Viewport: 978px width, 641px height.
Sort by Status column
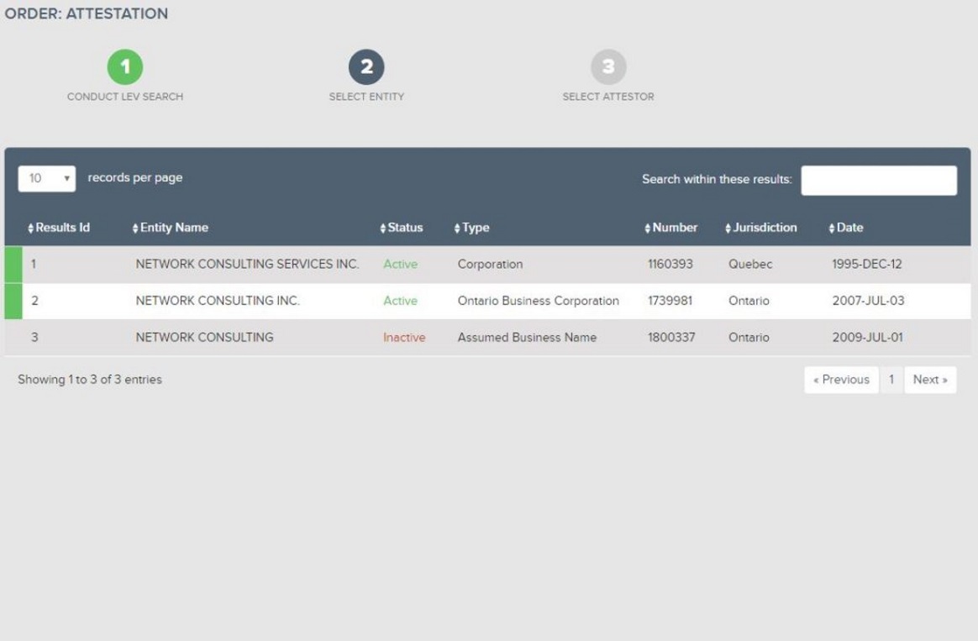coord(401,228)
